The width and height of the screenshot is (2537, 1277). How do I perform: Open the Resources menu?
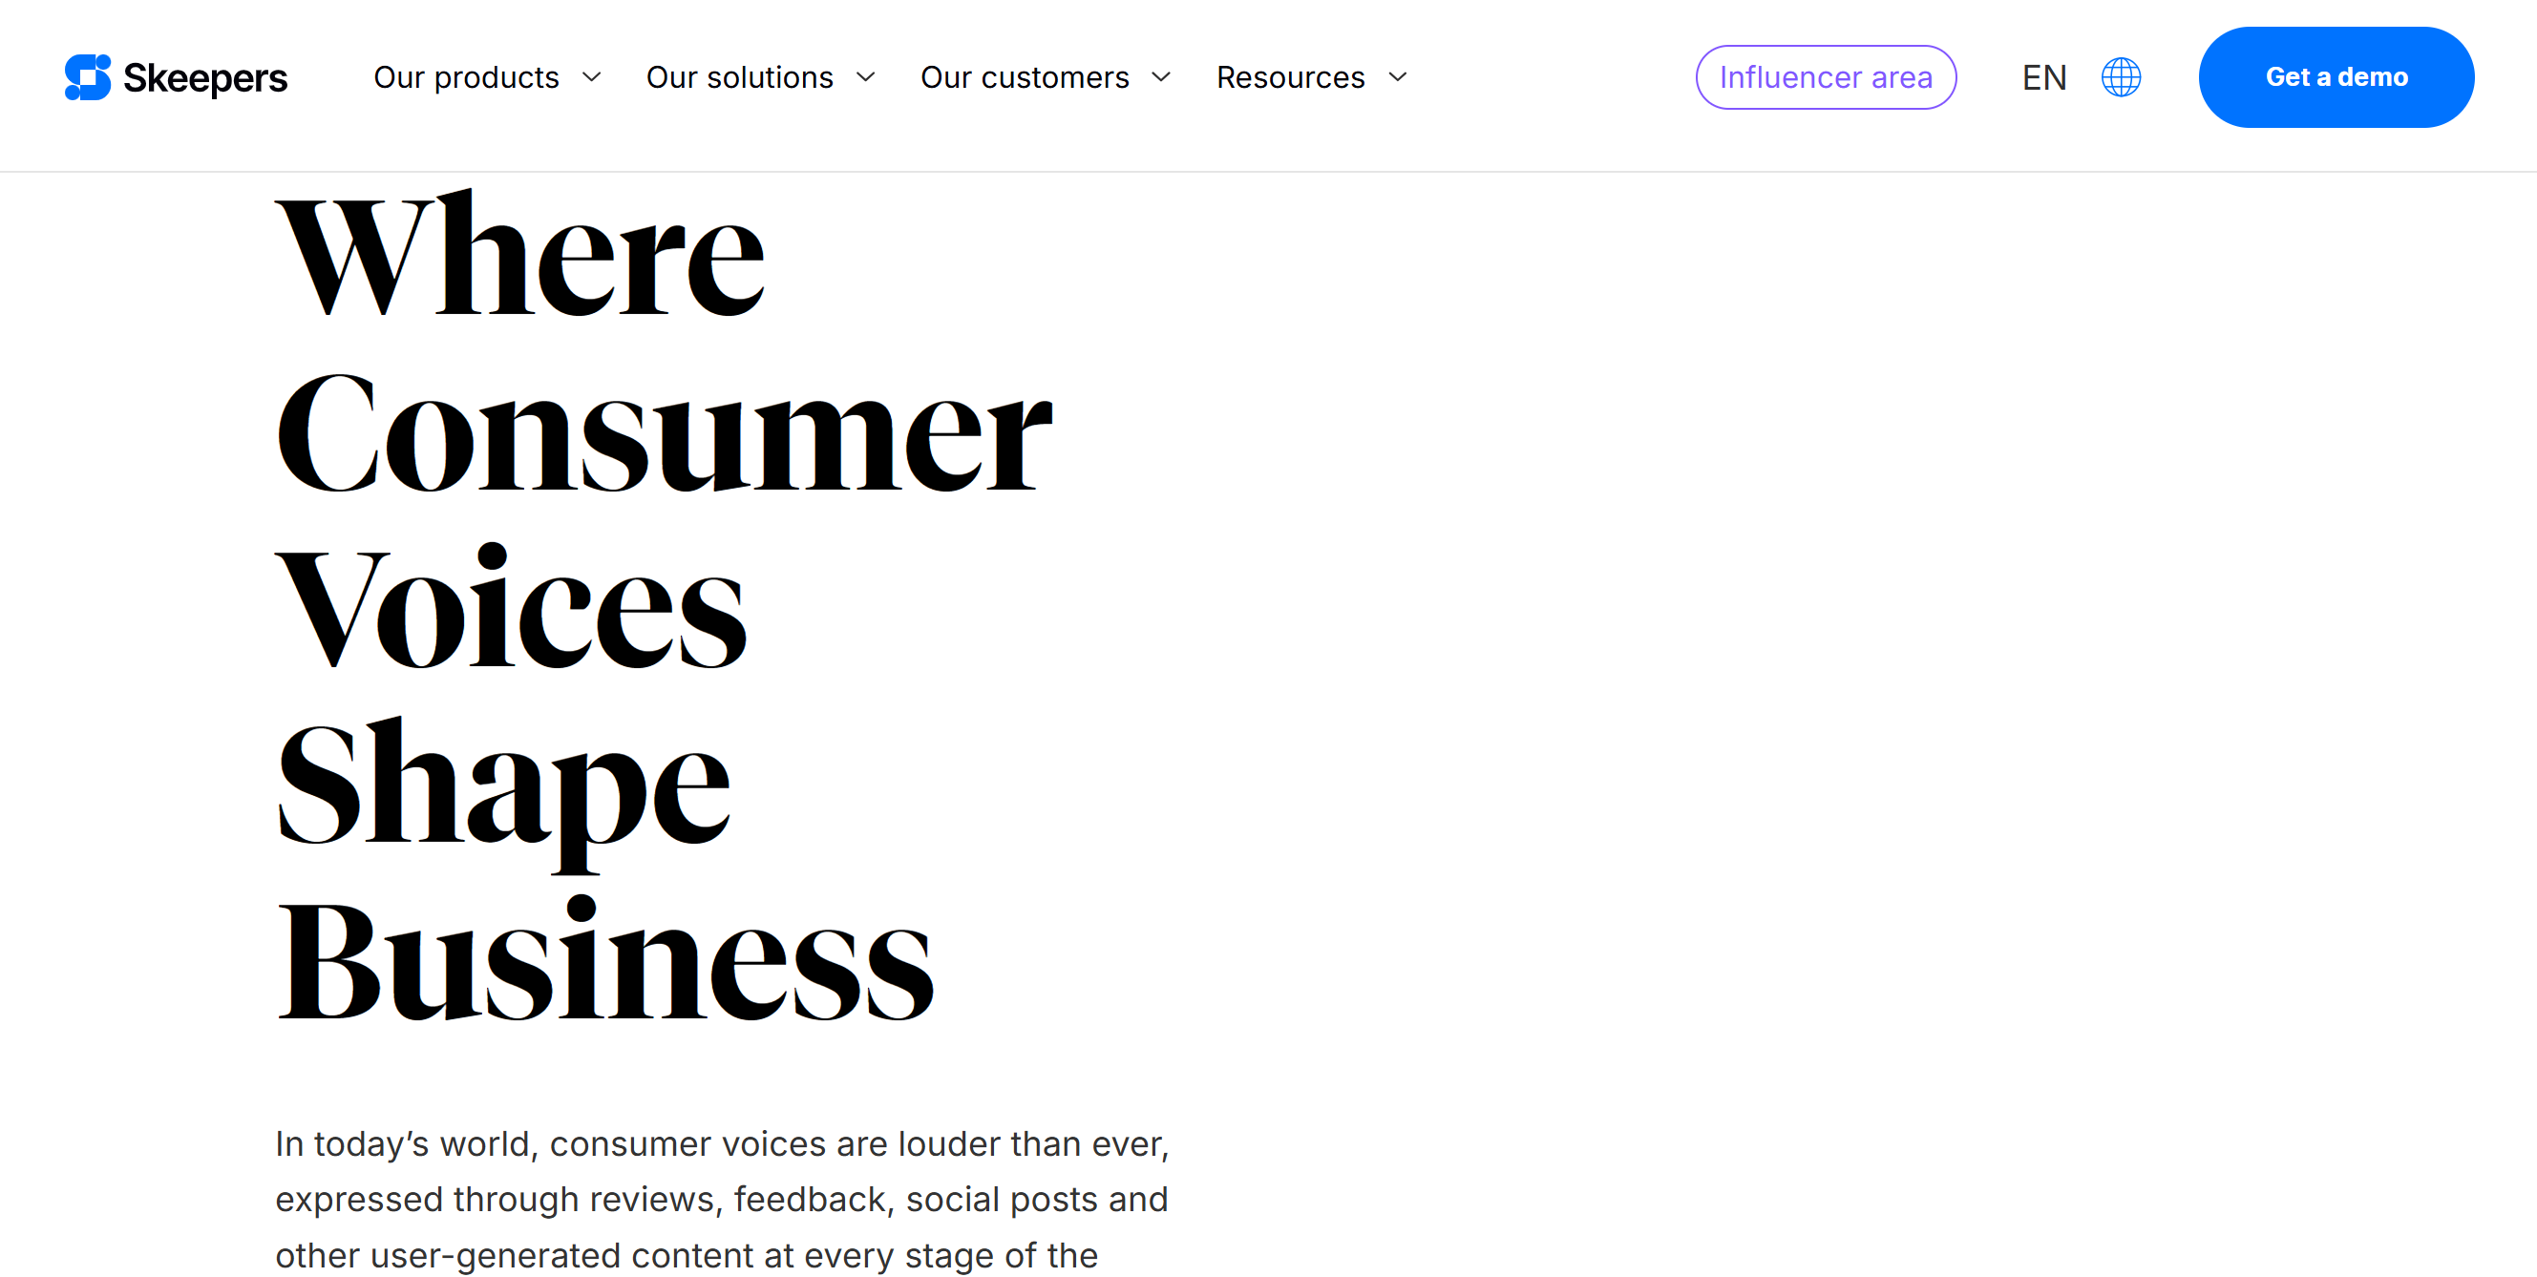coord(1290,76)
